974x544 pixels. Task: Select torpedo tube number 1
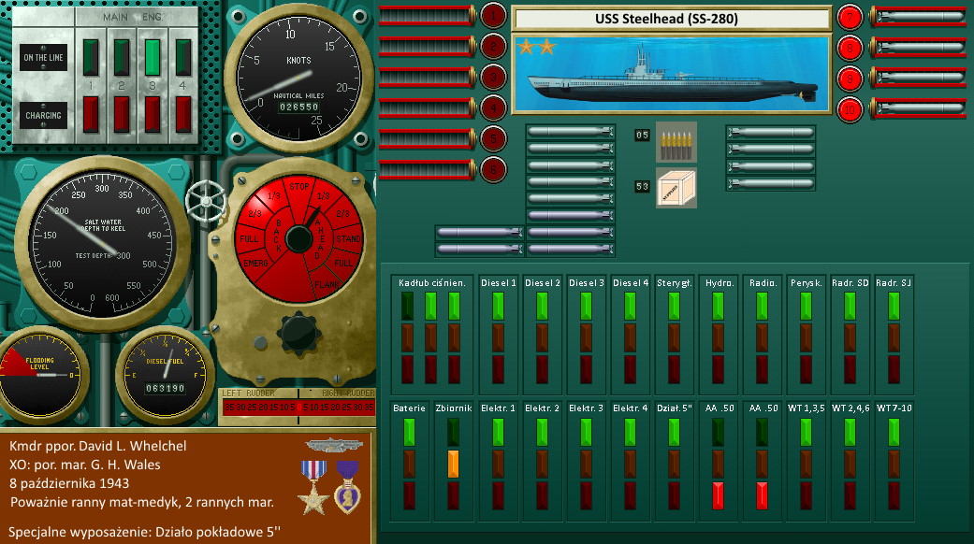(493, 15)
